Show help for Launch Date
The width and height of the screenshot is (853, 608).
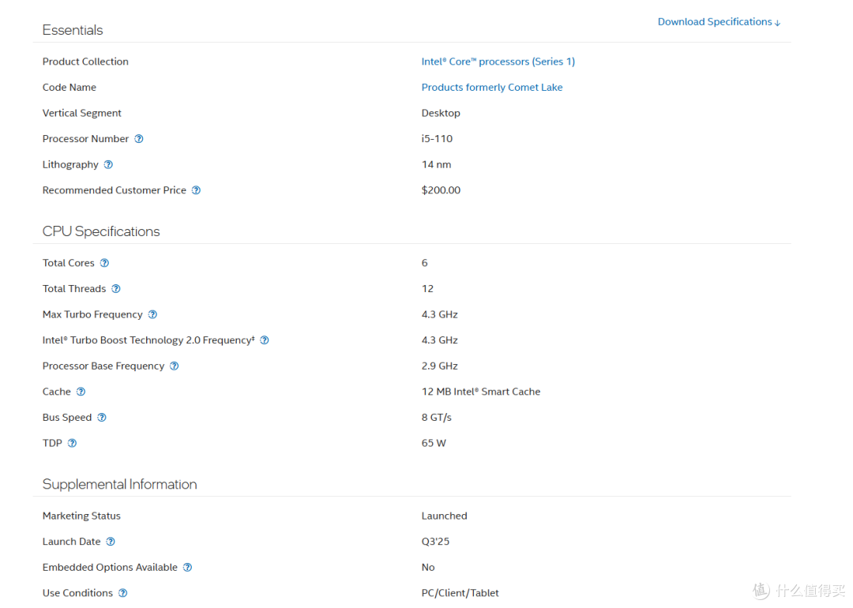(x=111, y=541)
